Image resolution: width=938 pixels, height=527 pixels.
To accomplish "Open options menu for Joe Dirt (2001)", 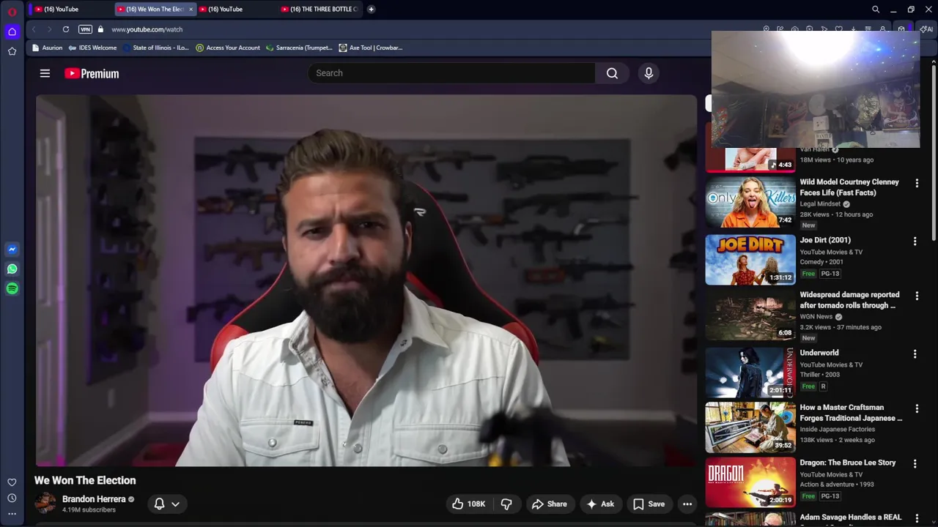I will (915, 241).
